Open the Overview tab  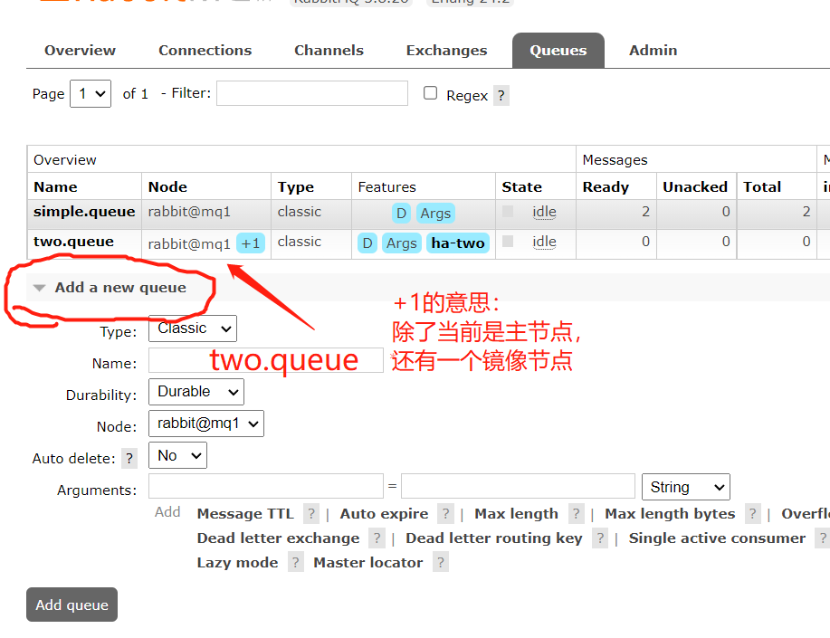[x=80, y=51]
